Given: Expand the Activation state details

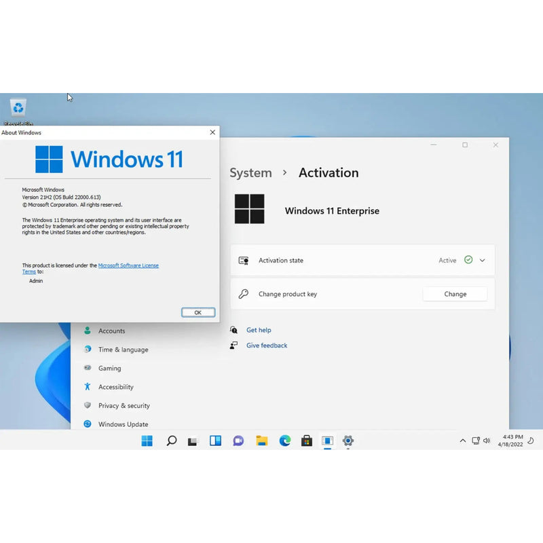Looking at the screenshot, I should (482, 260).
